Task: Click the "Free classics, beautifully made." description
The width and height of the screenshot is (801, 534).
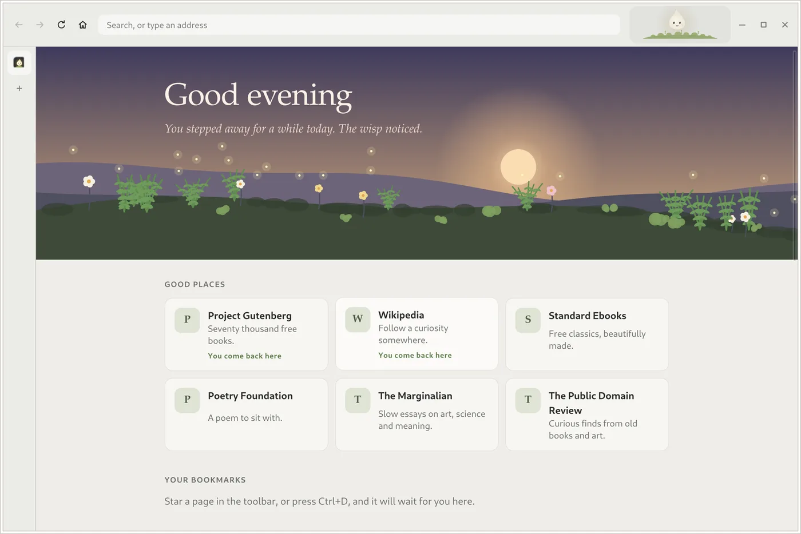Action: coord(597,340)
